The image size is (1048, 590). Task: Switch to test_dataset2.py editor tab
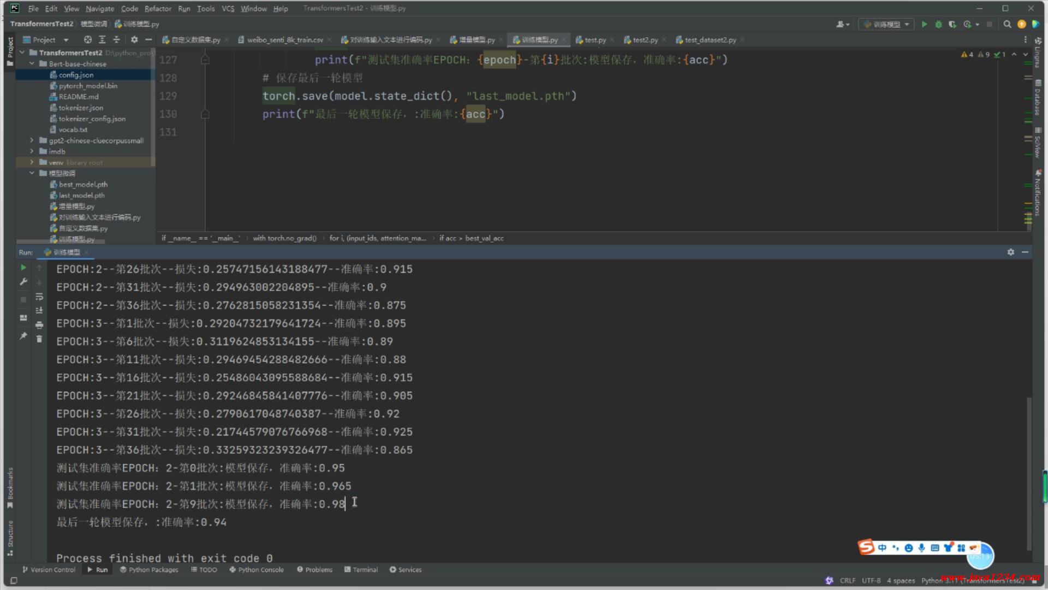coord(710,40)
